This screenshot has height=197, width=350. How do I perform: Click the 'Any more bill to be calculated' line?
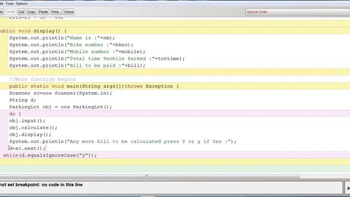tap(122, 142)
